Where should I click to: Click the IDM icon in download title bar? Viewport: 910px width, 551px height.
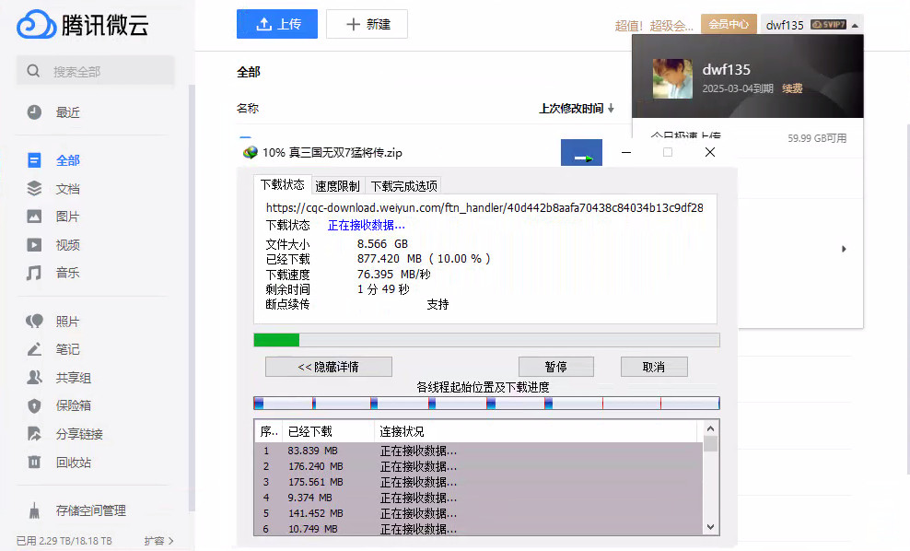click(x=251, y=153)
